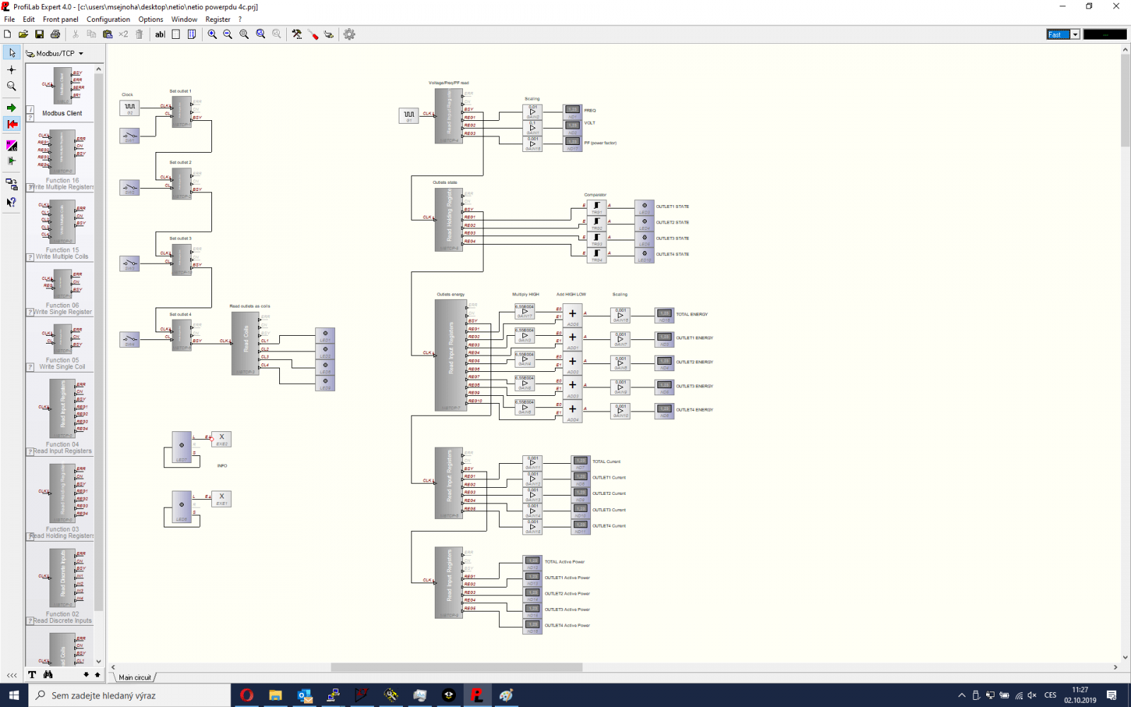The width and height of the screenshot is (1131, 707).
Task: Click the plain magnifier zoom icon
Action: pos(244,34)
